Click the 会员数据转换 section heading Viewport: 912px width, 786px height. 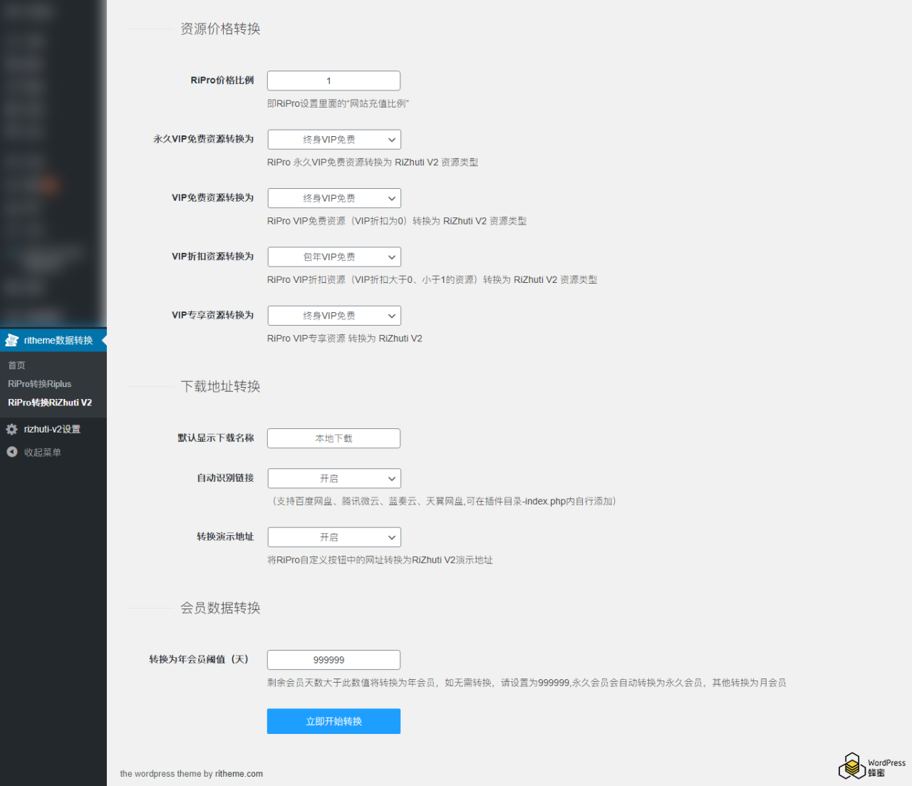(x=220, y=608)
